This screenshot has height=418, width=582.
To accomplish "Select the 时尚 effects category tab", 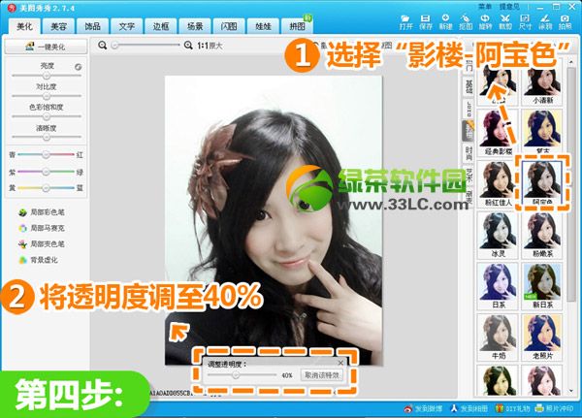I will pyautogui.click(x=469, y=153).
